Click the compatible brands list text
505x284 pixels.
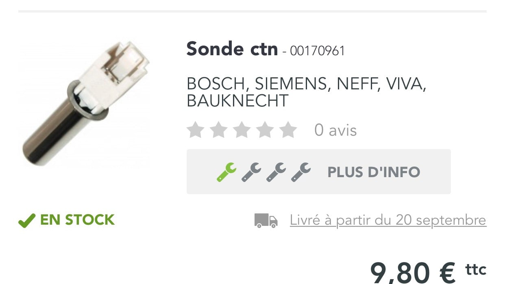click(x=306, y=92)
